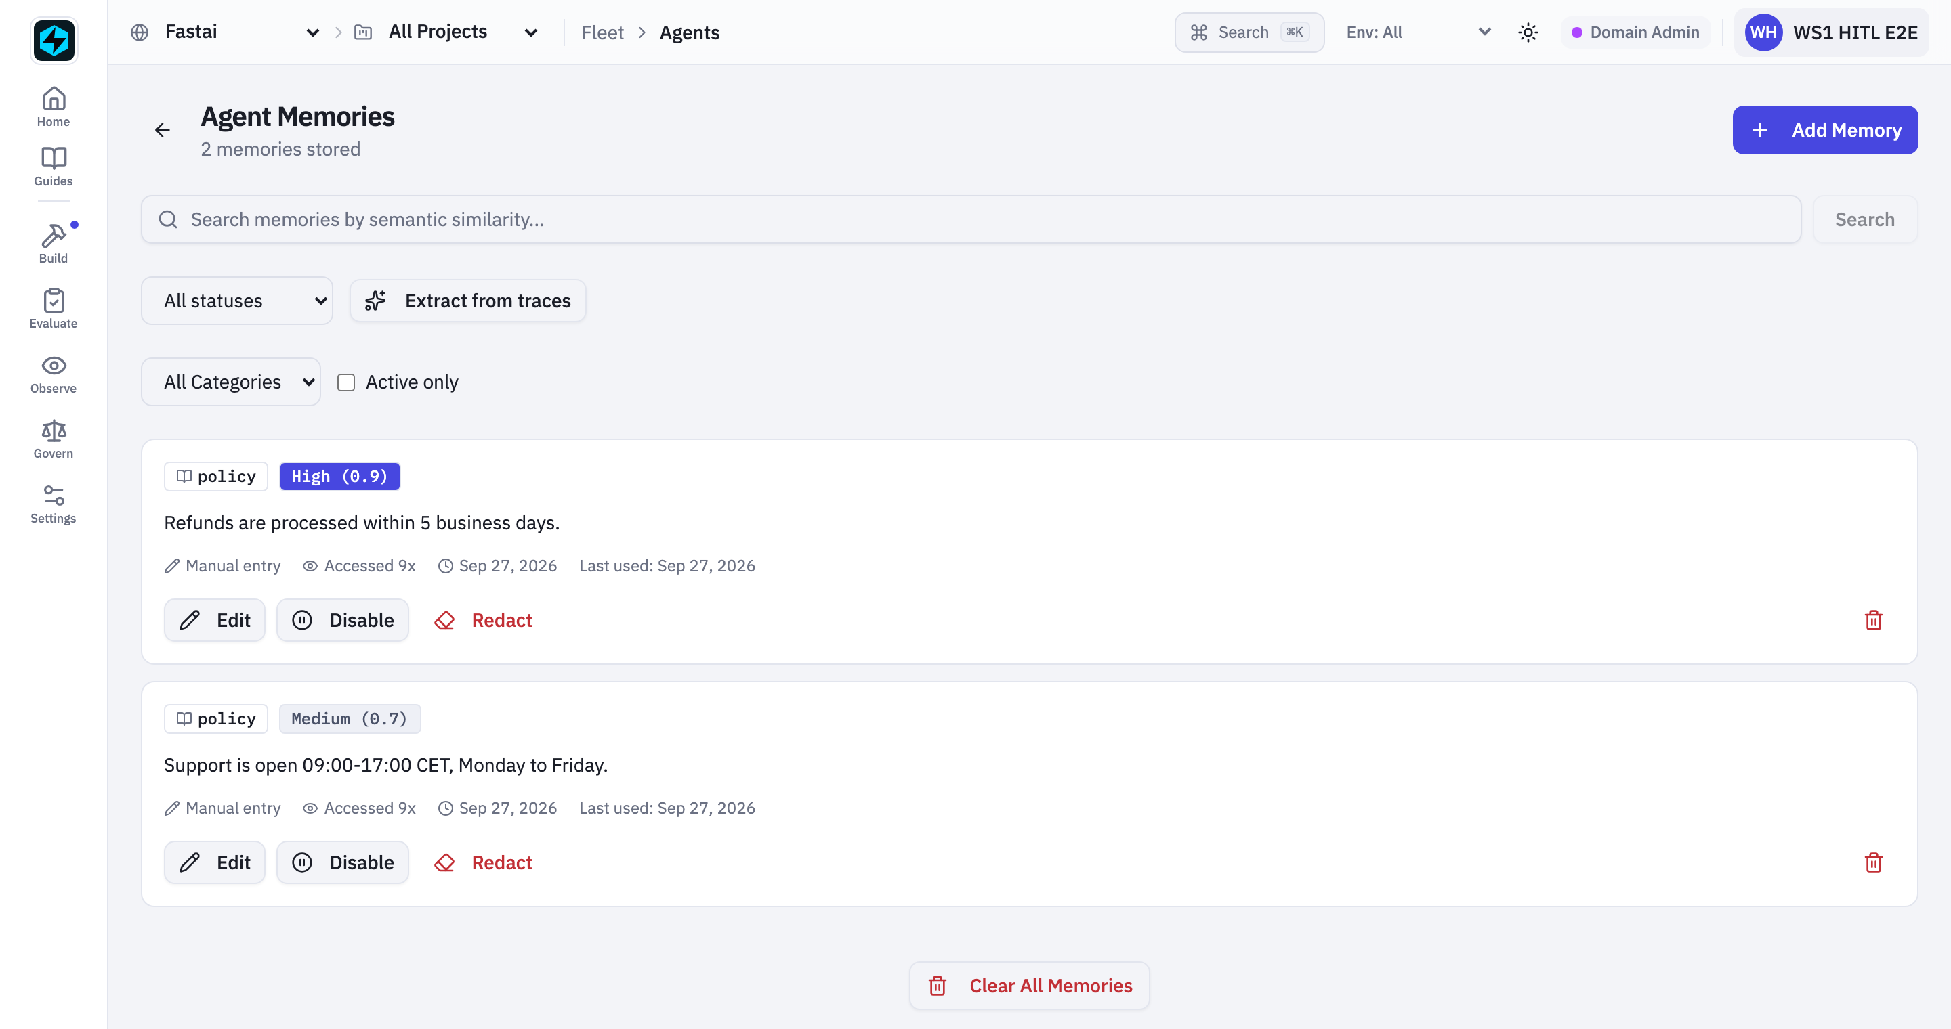Expand the All Categories dropdown

(231, 382)
